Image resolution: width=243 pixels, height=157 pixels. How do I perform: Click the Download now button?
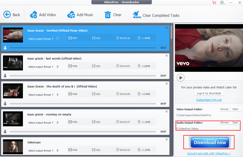tap(210, 142)
